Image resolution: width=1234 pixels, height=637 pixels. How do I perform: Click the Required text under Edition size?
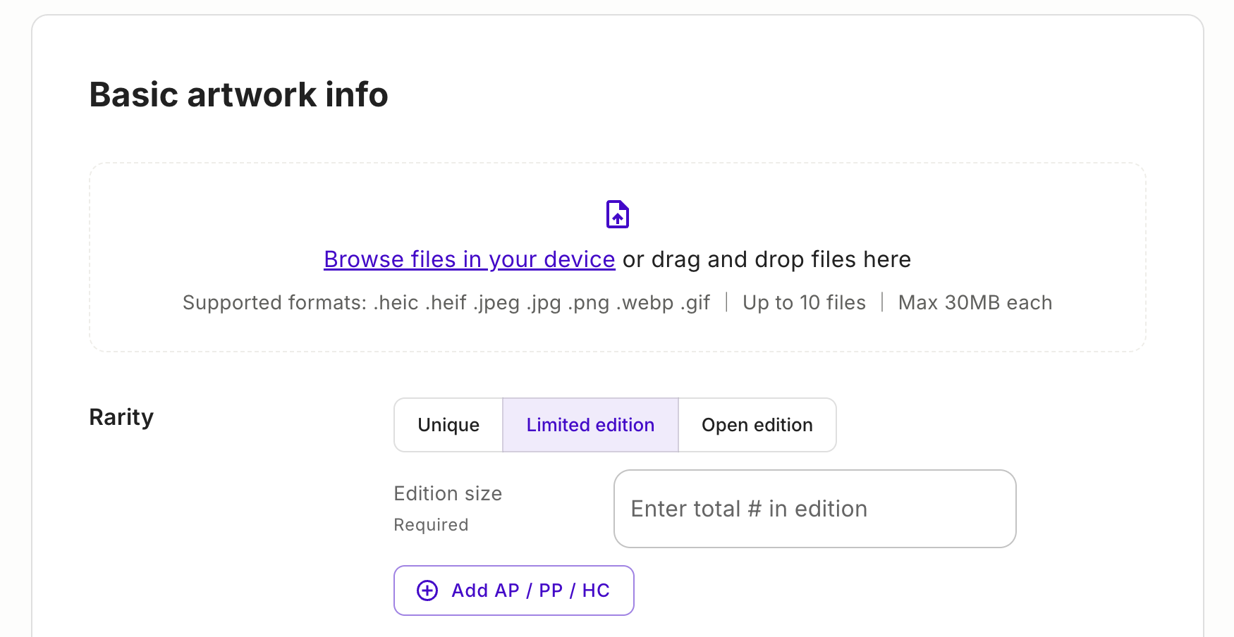click(431, 525)
